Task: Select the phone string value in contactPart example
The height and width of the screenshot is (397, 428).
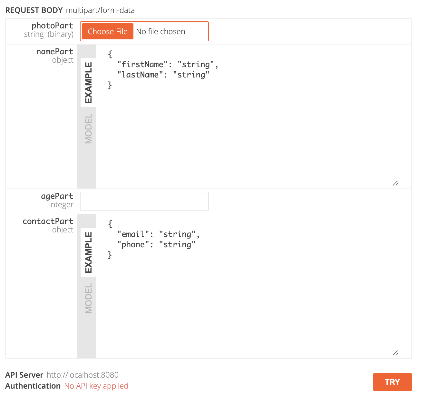Action: coord(178,244)
